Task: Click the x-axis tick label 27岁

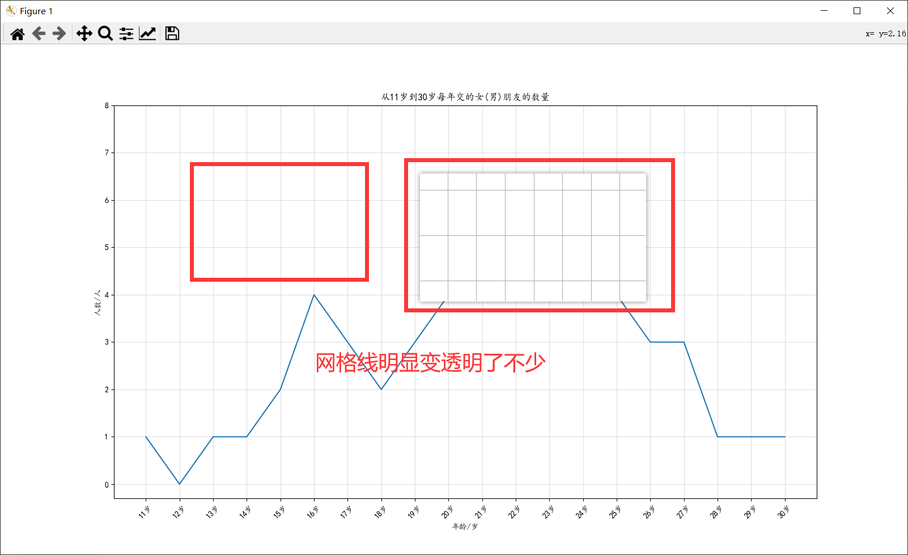Action: pyautogui.click(x=683, y=512)
